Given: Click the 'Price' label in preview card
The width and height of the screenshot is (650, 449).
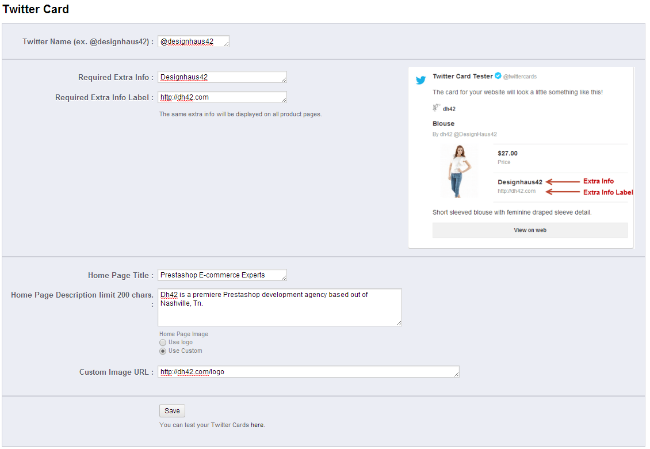Looking at the screenshot, I should [x=504, y=162].
